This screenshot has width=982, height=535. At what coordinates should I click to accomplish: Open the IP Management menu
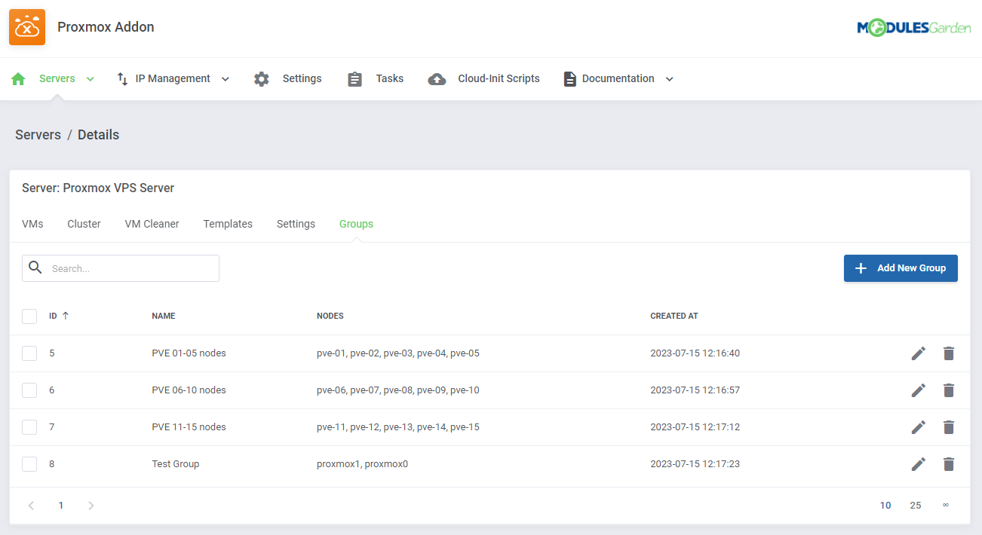pyautogui.click(x=173, y=78)
